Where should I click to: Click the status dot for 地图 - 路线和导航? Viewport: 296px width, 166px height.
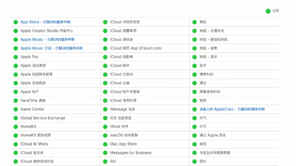(x=195, y=40)
